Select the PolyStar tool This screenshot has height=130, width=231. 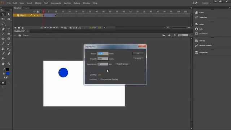[9, 39]
